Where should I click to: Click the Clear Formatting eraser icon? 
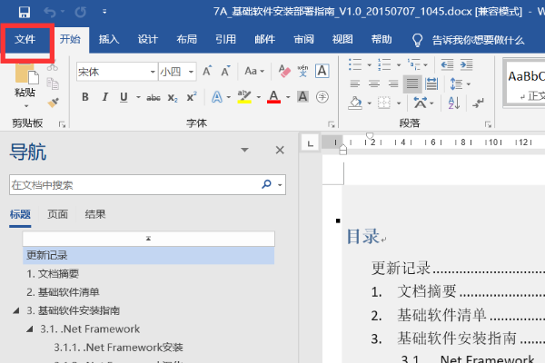[284, 71]
